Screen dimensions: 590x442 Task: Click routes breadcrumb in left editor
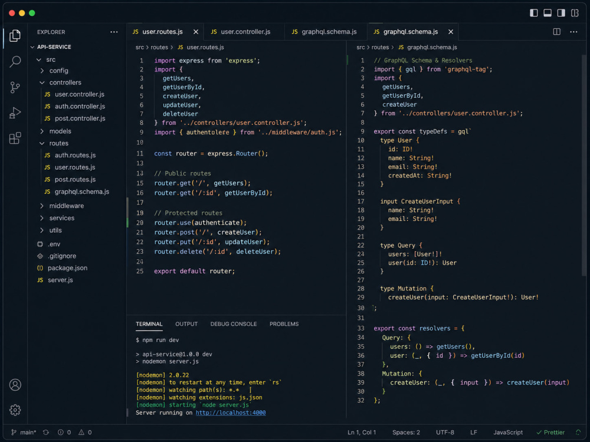click(159, 47)
